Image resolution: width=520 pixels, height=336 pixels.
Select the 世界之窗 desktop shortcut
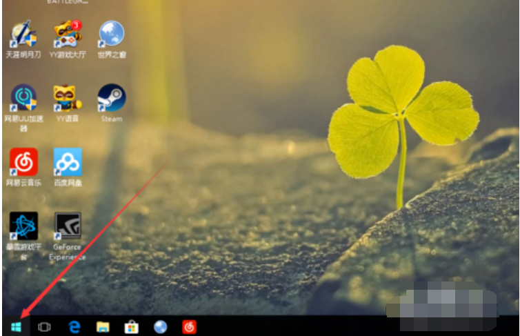[111, 34]
